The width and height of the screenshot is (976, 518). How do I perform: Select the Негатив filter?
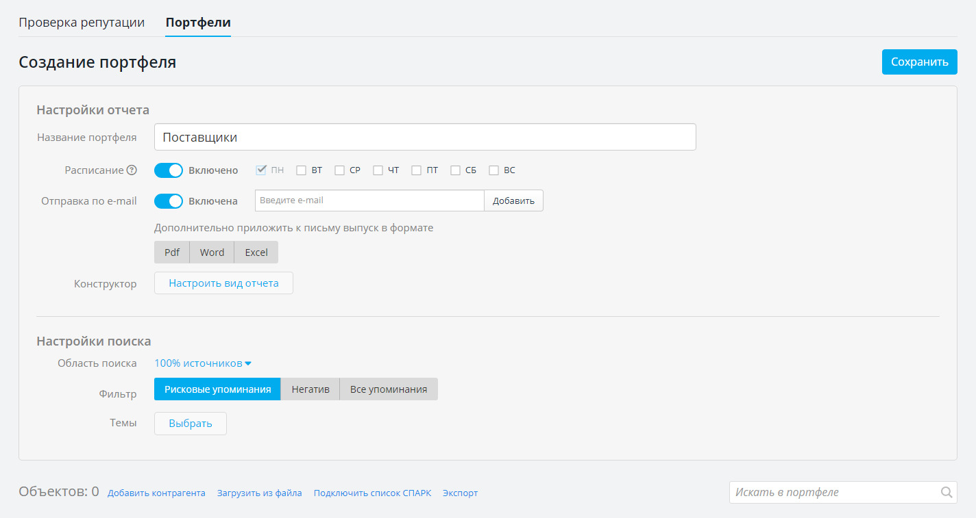[x=310, y=389]
